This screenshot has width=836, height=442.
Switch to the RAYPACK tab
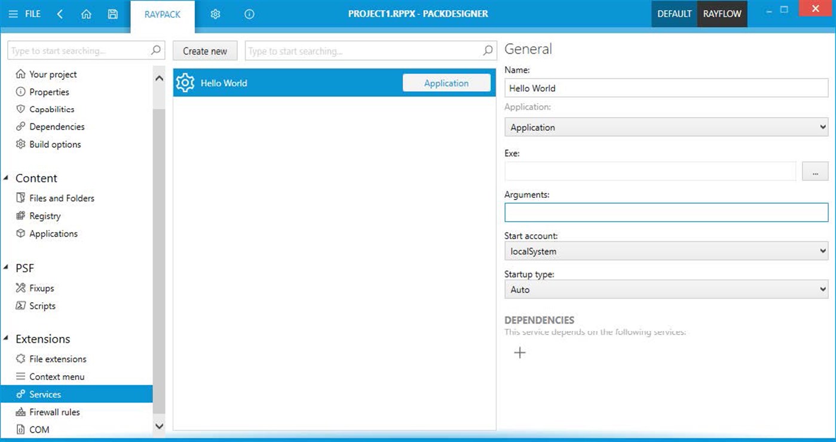(163, 14)
